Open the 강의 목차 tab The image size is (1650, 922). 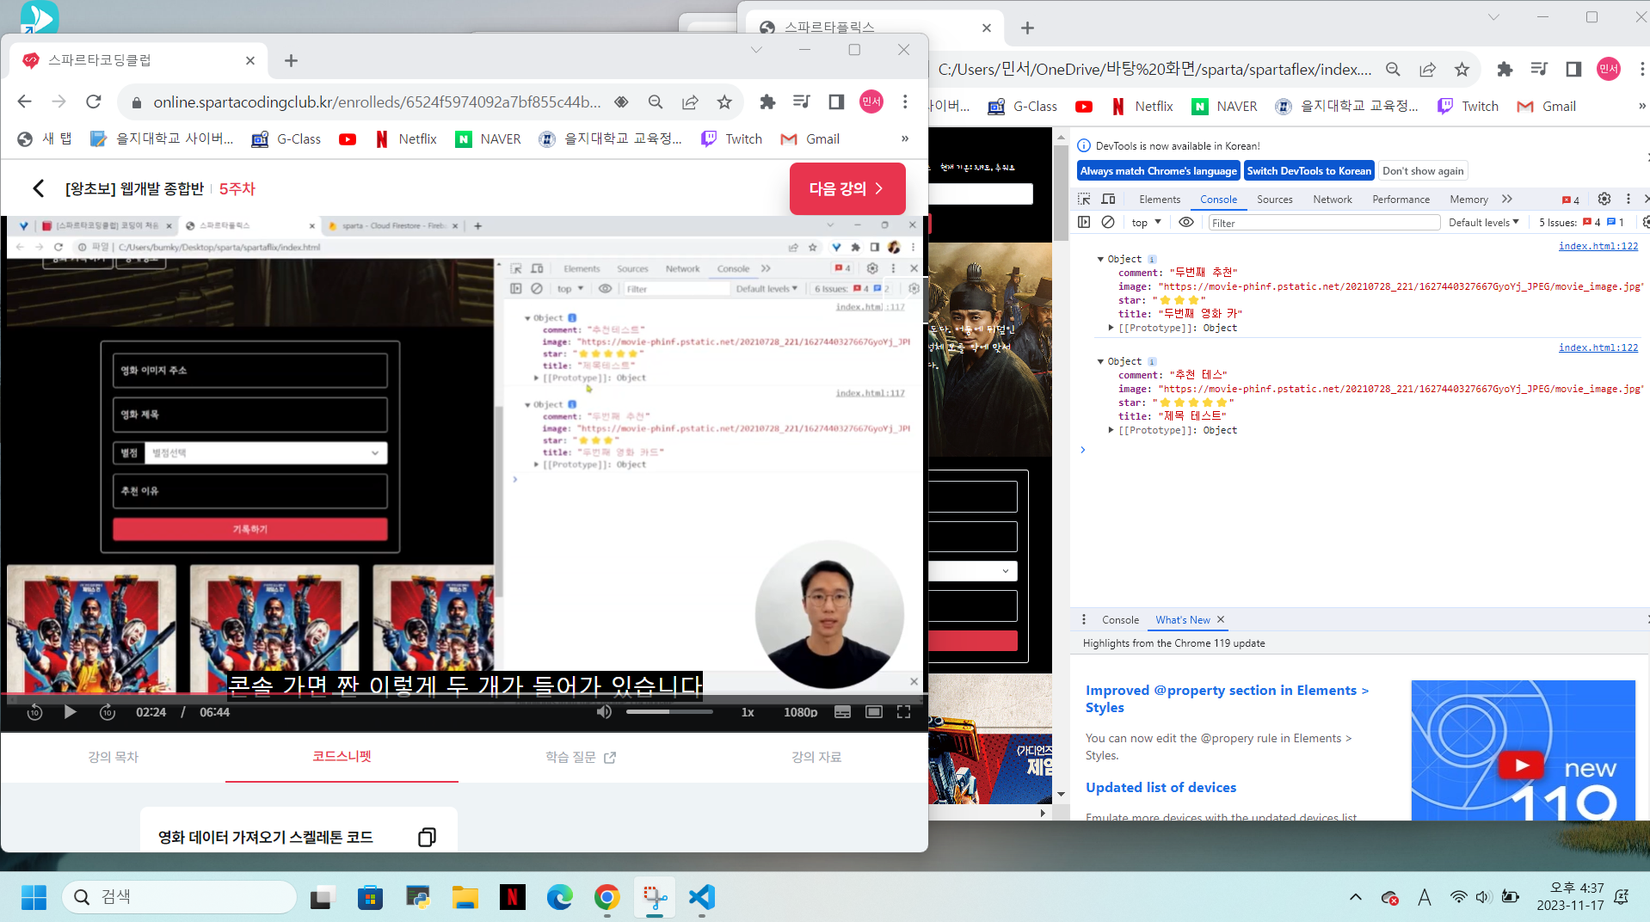point(113,757)
